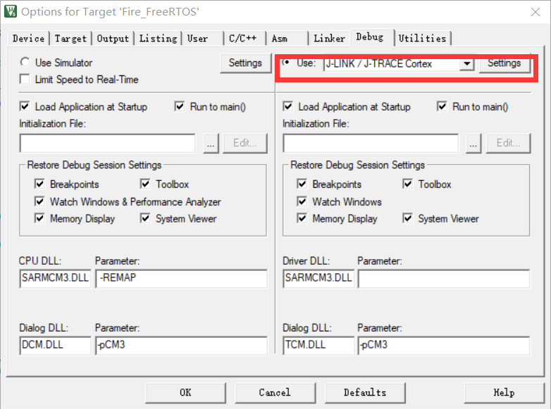This screenshot has width=551, height=409.
Task: Select the Debug tab
Action: [372, 37]
